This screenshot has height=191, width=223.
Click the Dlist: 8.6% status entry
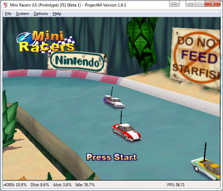click(x=40, y=185)
